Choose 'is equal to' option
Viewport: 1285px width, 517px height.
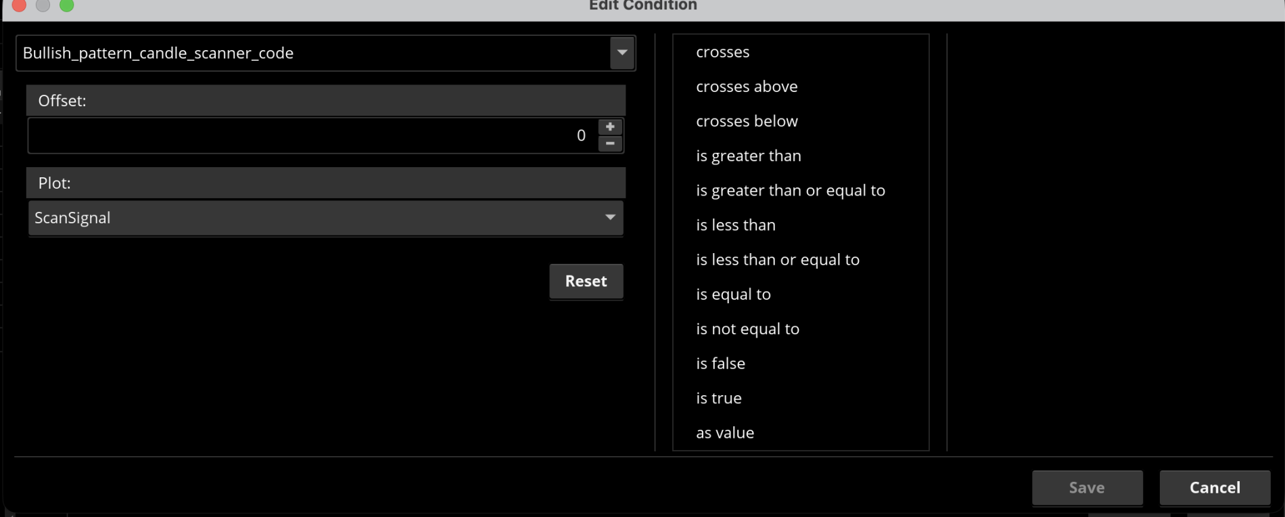click(x=733, y=294)
